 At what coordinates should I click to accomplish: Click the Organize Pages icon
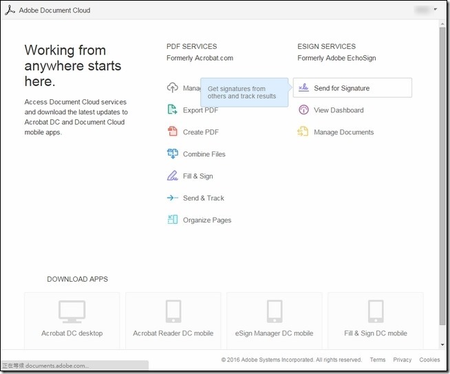pyautogui.click(x=173, y=220)
